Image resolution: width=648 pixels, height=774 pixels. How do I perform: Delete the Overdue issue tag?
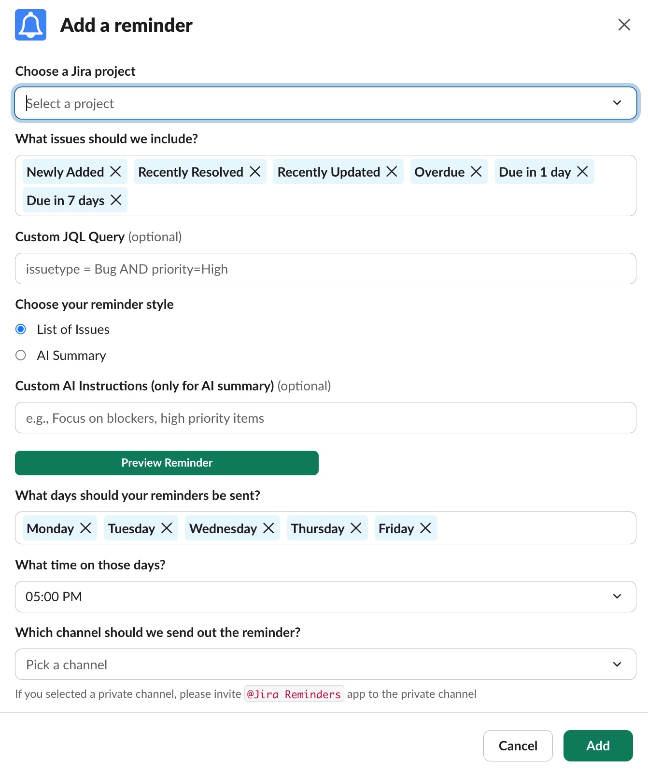pyautogui.click(x=476, y=172)
